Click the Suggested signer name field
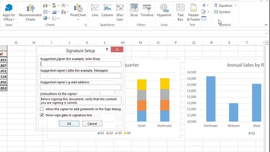270x152 pixels. tap(81, 64)
